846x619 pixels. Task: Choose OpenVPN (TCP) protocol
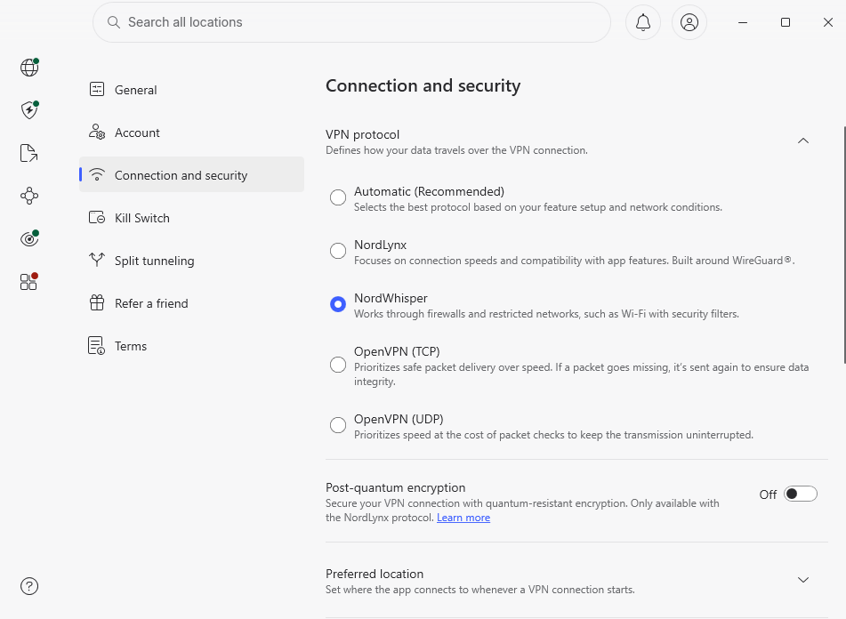click(x=338, y=365)
